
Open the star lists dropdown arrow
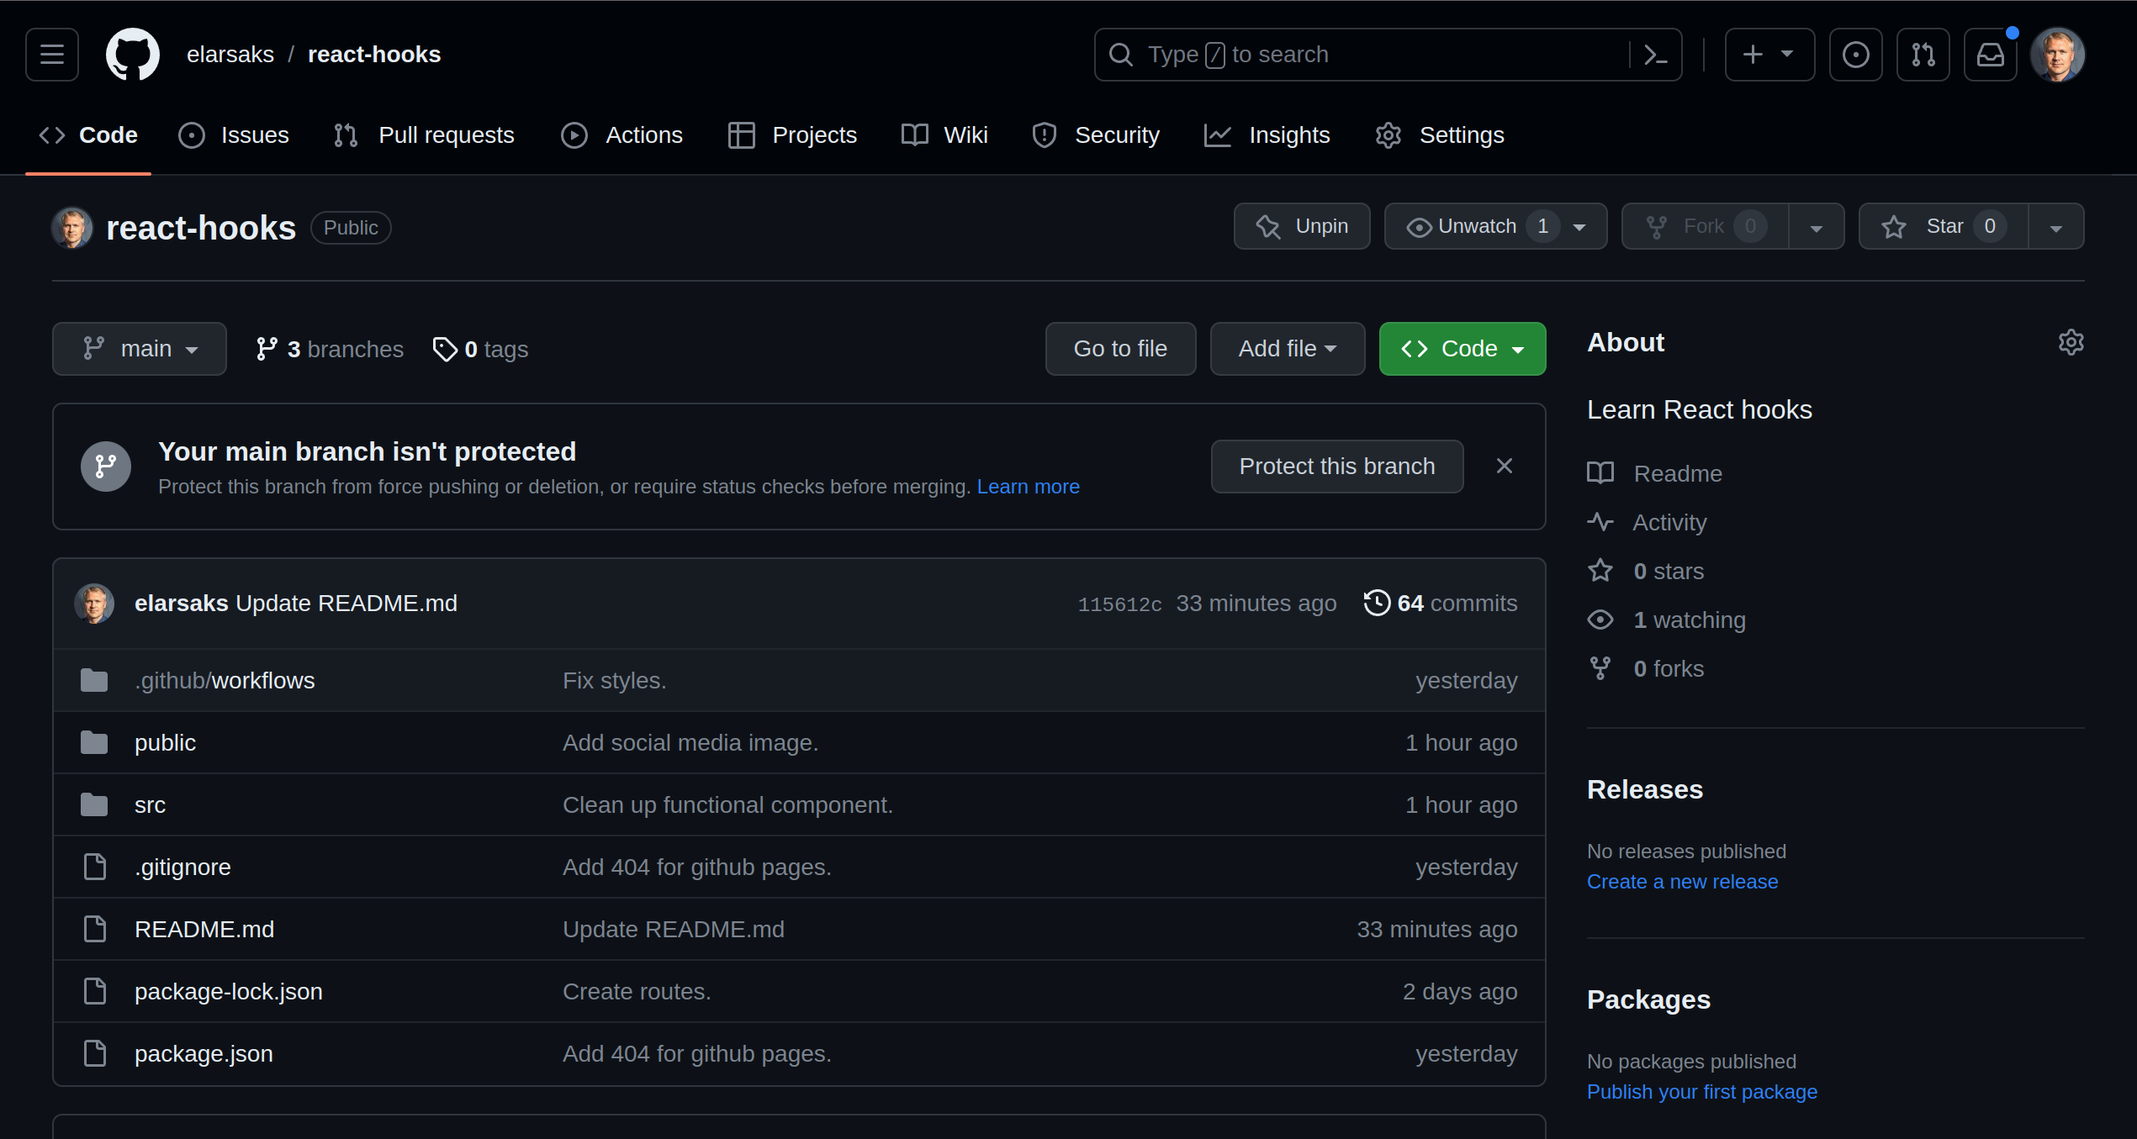[x=2056, y=227]
